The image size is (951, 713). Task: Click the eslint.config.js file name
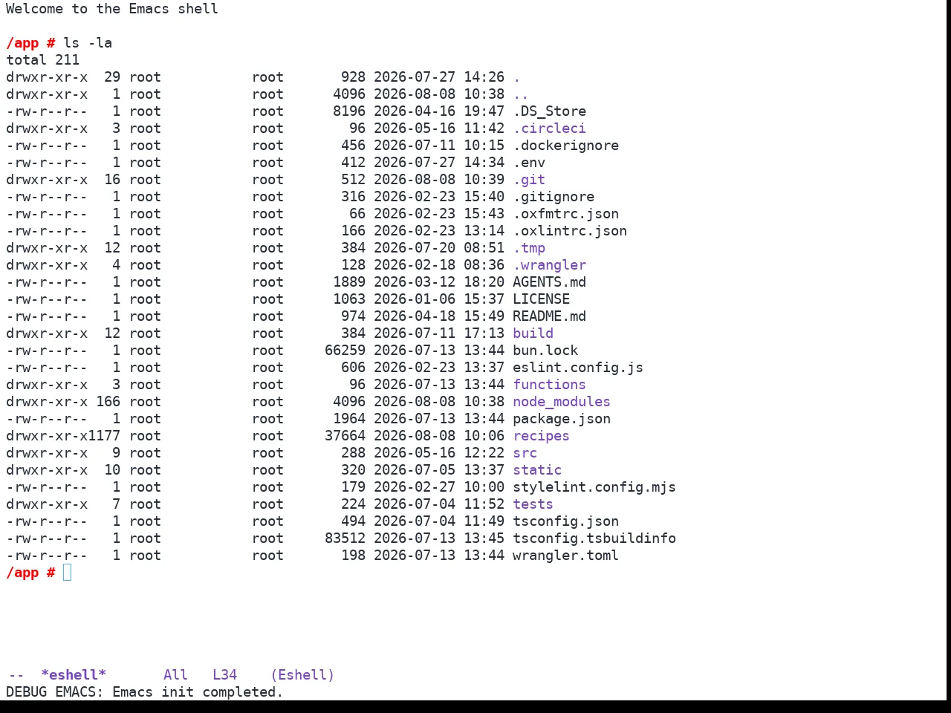point(578,368)
